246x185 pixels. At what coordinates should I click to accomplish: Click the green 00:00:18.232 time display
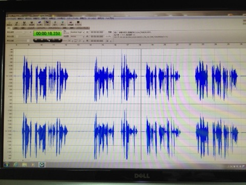[48, 33]
